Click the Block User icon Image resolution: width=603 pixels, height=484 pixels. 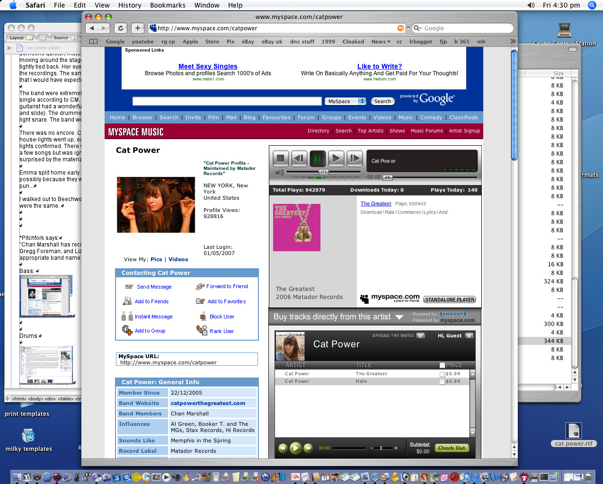click(x=203, y=317)
